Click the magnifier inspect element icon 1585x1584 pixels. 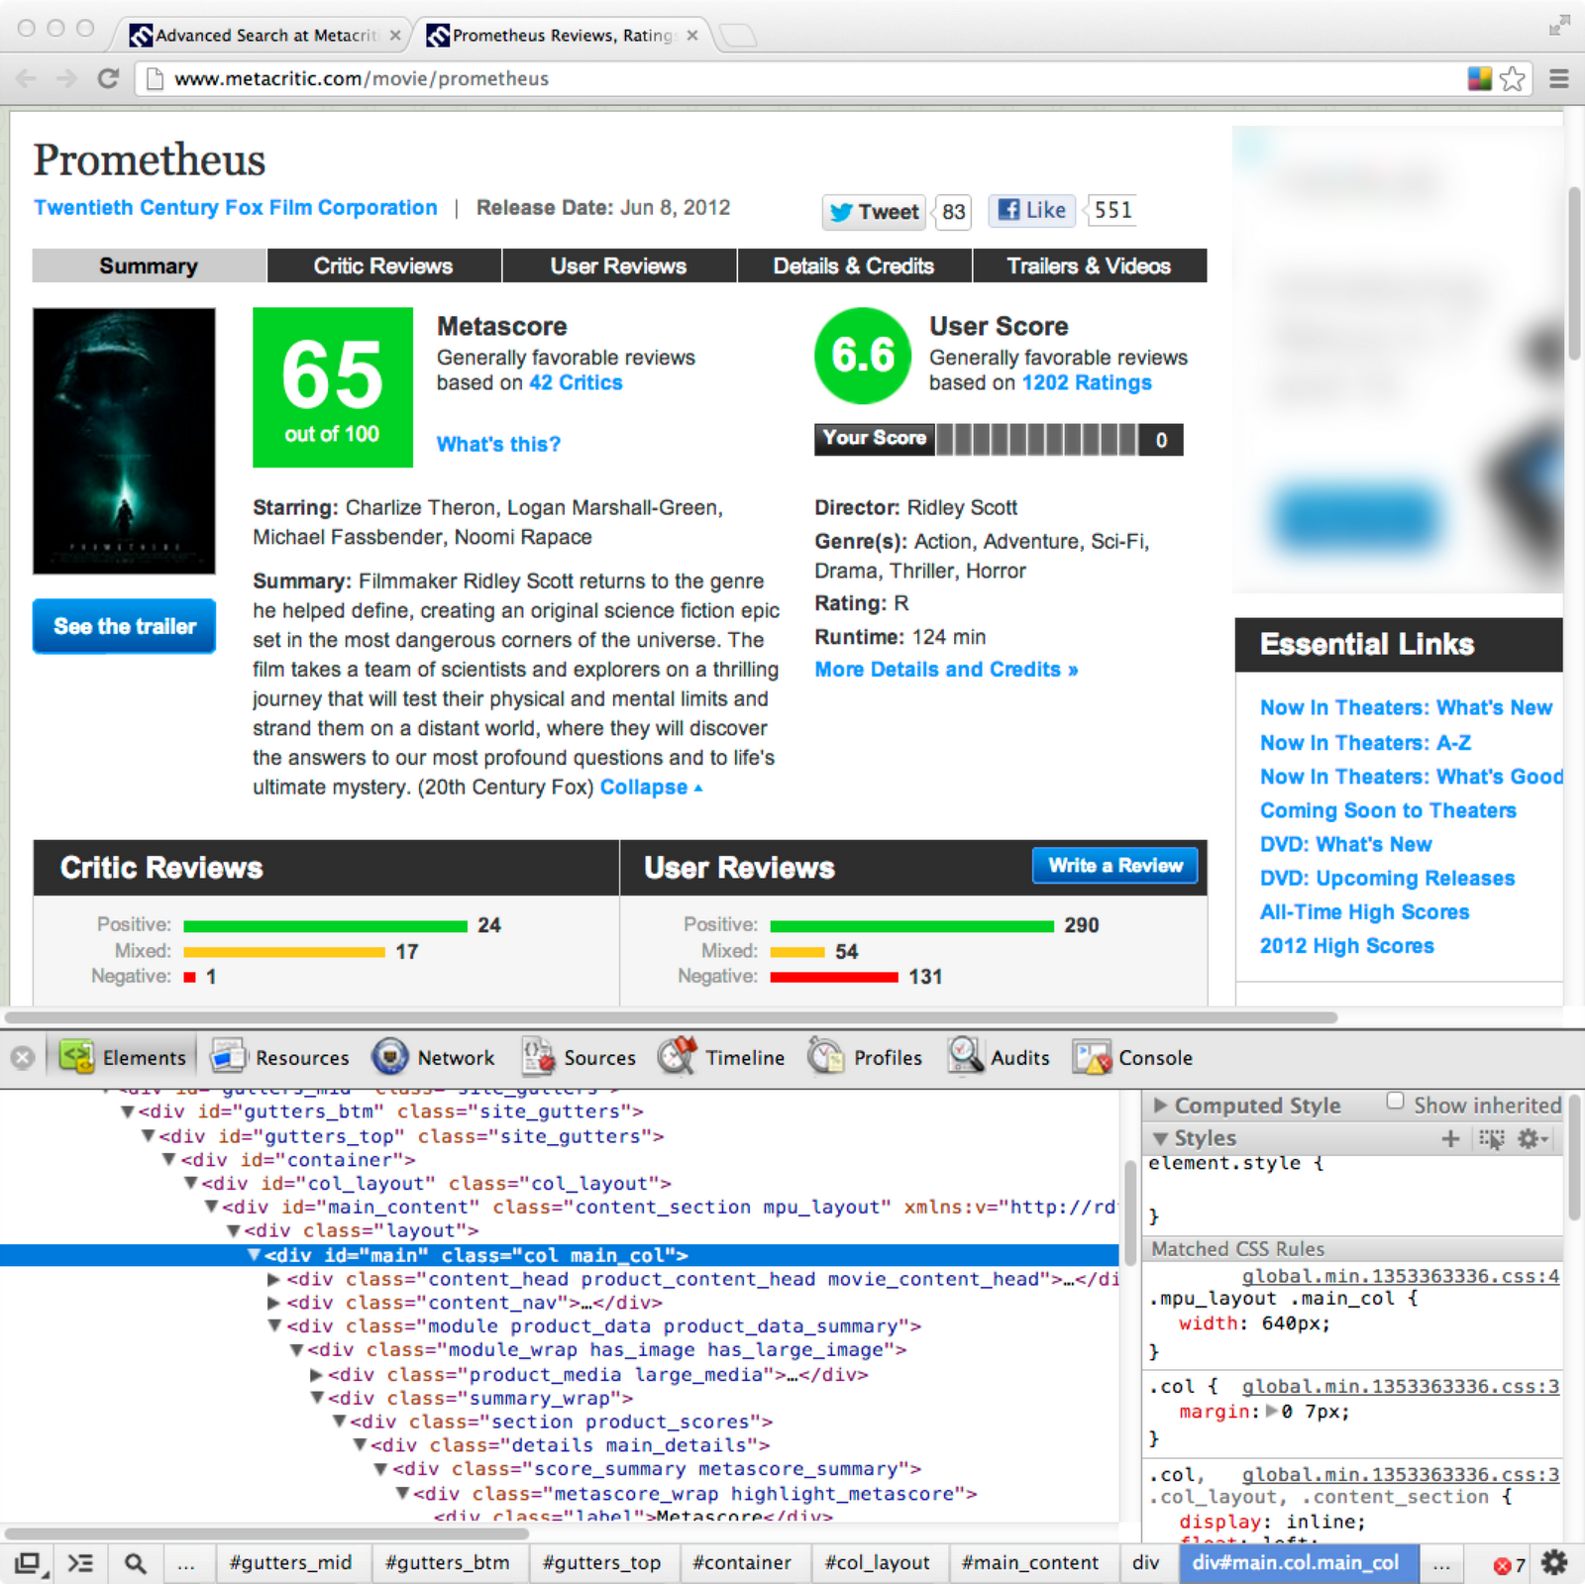point(135,1563)
